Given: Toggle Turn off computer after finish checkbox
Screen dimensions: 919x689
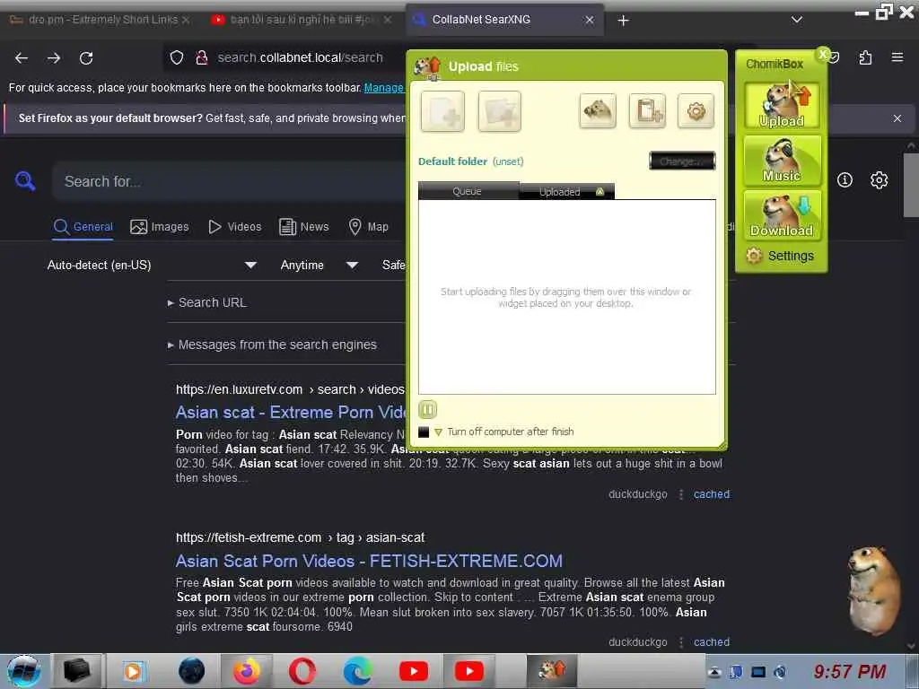Looking at the screenshot, I should pos(424,432).
